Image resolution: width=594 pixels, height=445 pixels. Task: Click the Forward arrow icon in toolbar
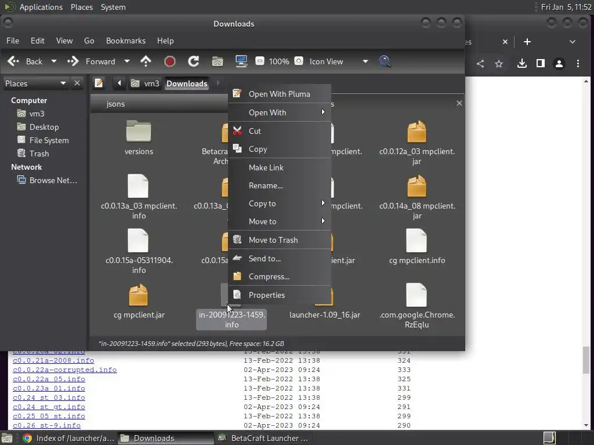tap(73, 61)
